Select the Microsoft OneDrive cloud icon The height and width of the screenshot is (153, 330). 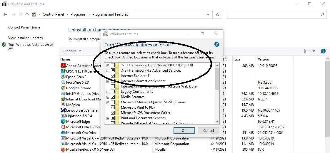click(63, 133)
